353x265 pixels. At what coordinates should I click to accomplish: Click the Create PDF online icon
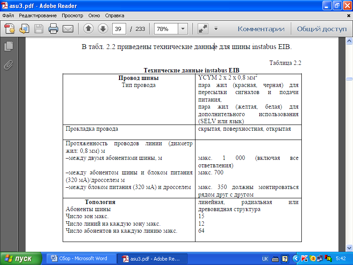[x=10, y=29]
